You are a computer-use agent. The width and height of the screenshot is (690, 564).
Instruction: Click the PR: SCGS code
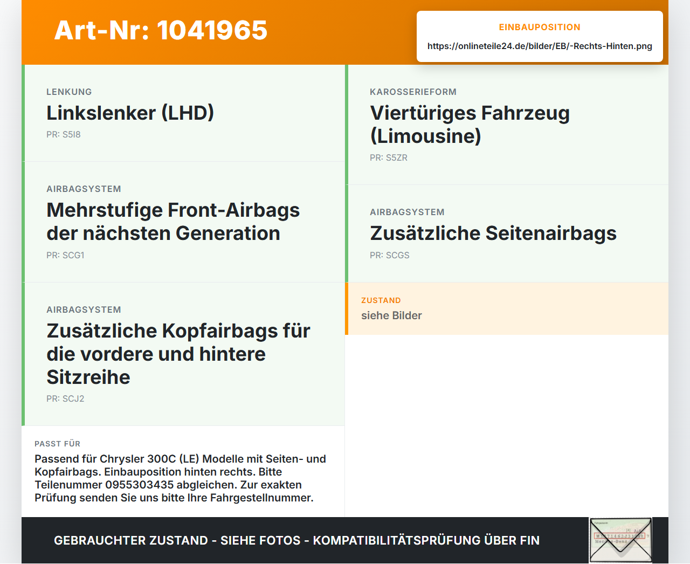point(390,256)
